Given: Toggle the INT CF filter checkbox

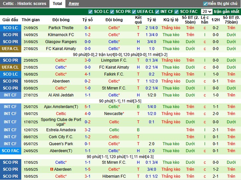Looking at the screenshot, I should click(157, 12).
